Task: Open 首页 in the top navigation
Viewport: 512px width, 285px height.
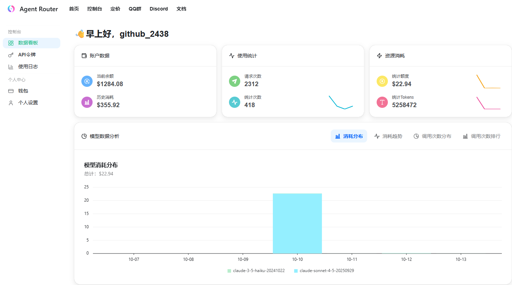Action: coord(74,9)
